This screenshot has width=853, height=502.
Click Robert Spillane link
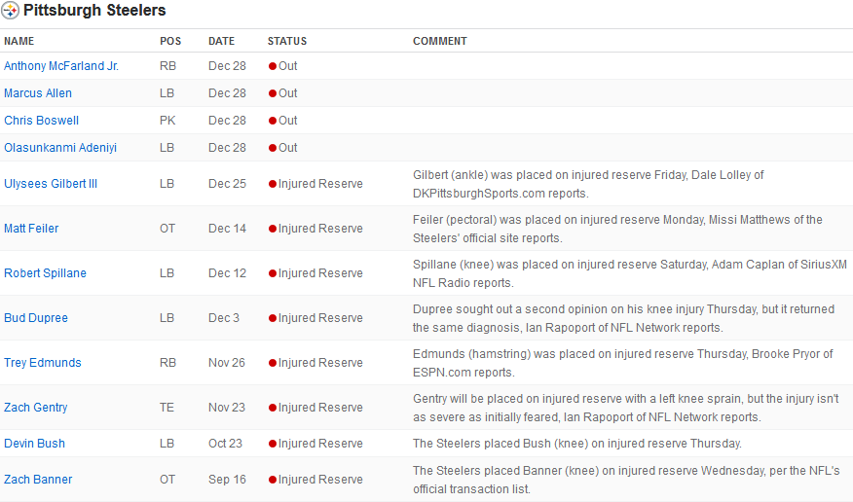coord(45,272)
